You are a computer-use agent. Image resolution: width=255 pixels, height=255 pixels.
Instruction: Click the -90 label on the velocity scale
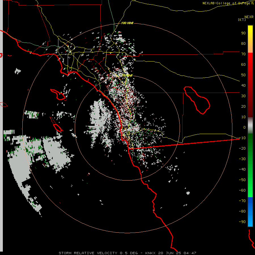(x=242, y=222)
